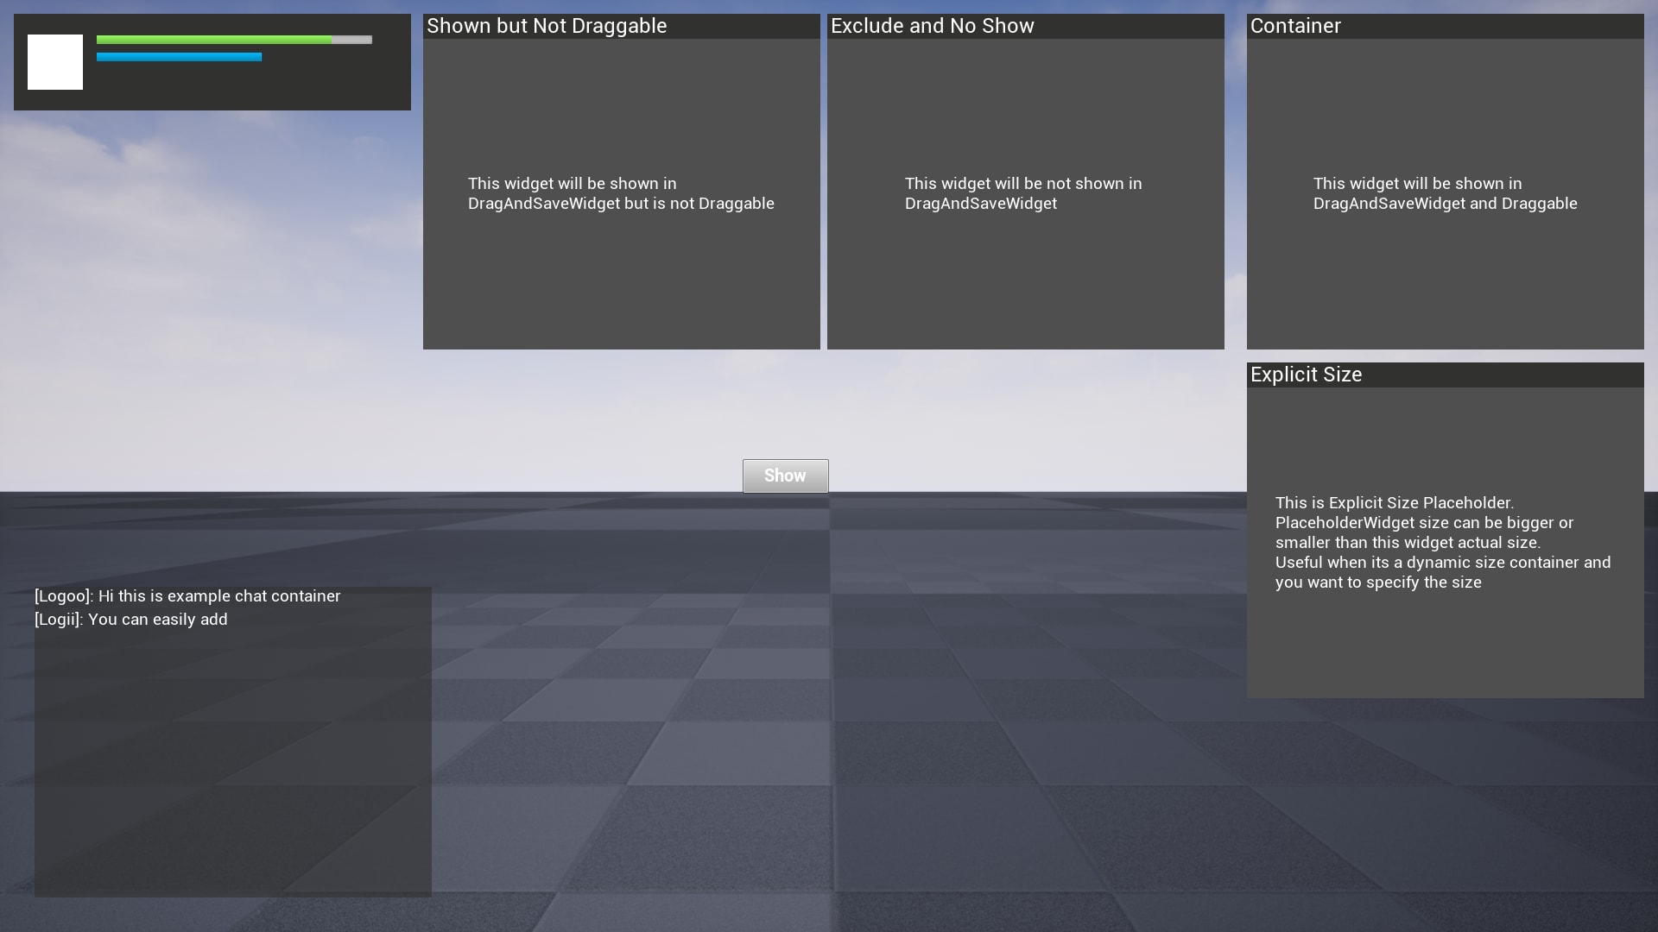The image size is (1658, 932).
Task: Click the Container widget title bar icon area
Action: (x=1261, y=26)
